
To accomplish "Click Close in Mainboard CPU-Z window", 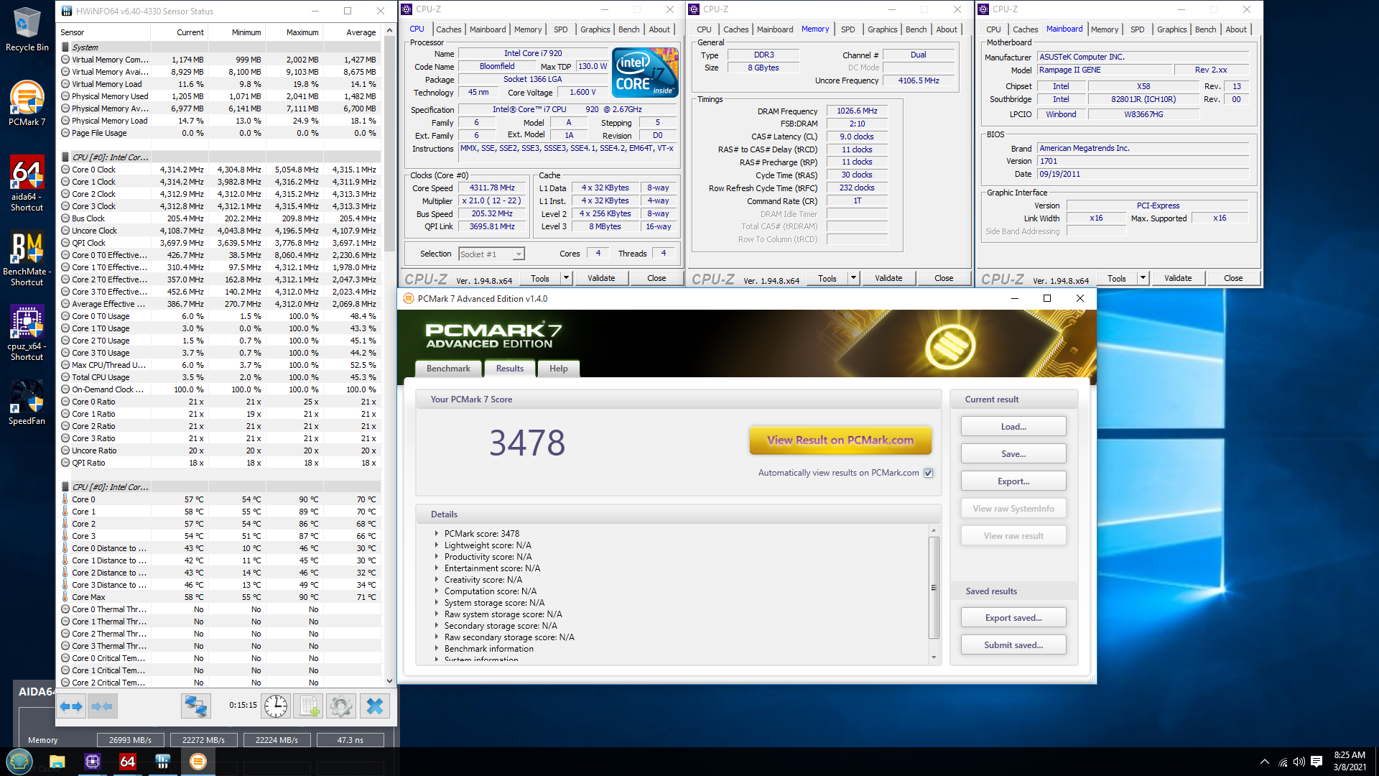I will 1233,278.
